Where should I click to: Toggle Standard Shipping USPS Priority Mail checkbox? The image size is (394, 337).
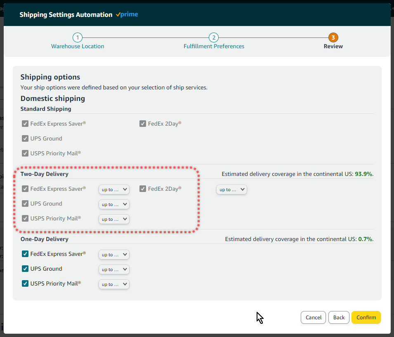click(x=25, y=153)
